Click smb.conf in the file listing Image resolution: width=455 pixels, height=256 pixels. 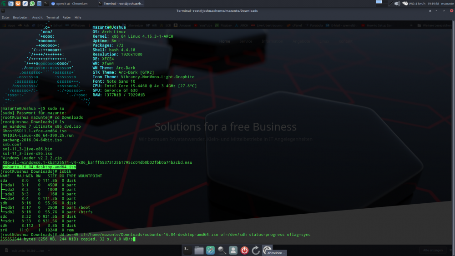(12, 145)
